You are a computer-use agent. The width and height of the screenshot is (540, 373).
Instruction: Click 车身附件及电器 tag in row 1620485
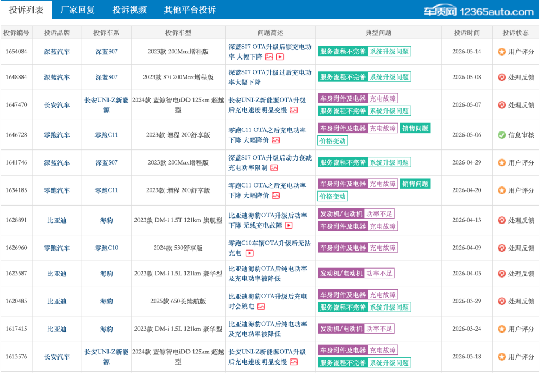(343, 294)
